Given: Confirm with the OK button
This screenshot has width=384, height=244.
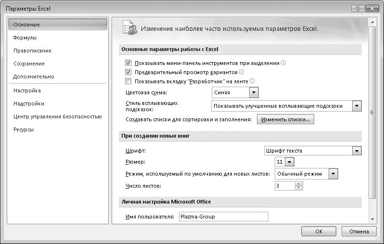Looking at the screenshot, I should [319, 231].
